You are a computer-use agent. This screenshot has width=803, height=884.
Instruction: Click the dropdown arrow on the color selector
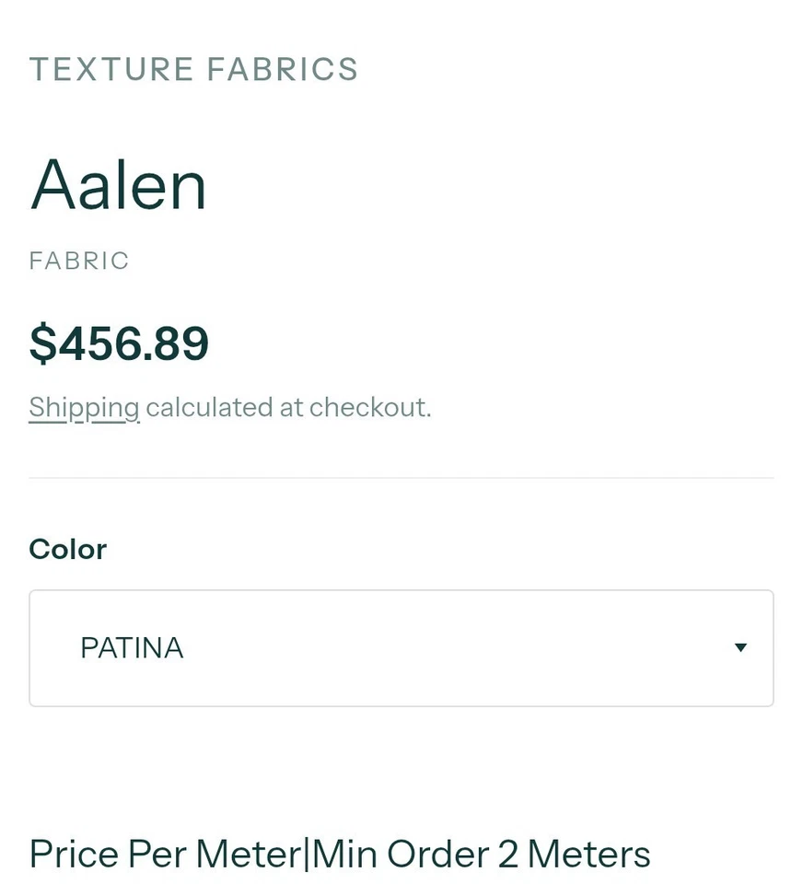(x=740, y=647)
